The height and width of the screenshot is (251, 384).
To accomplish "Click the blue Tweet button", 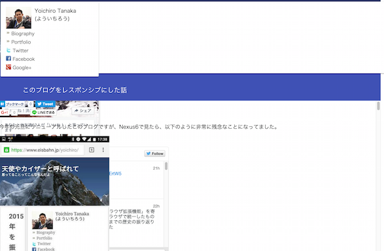I will pos(45,104).
